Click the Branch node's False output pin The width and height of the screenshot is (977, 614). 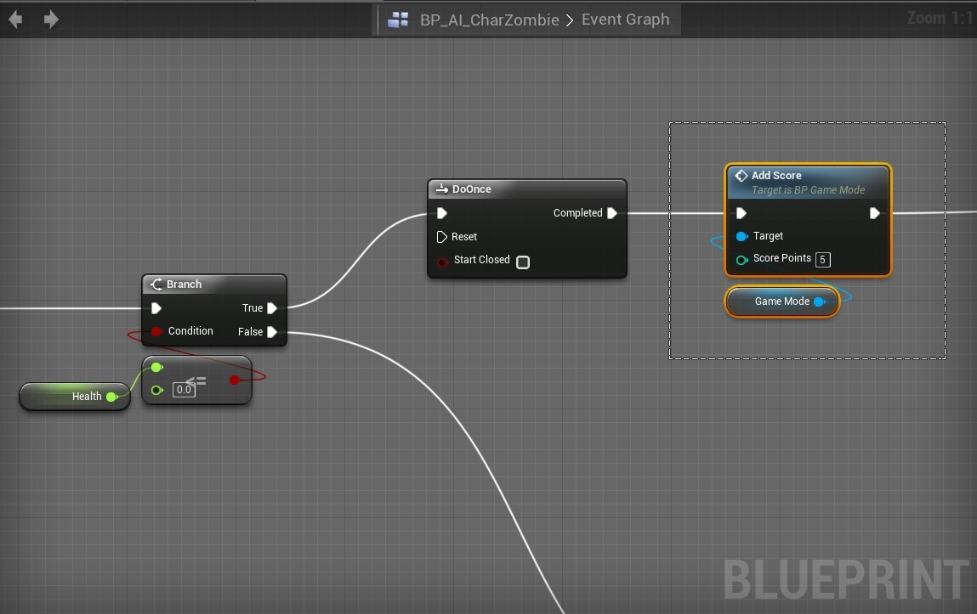(x=272, y=332)
